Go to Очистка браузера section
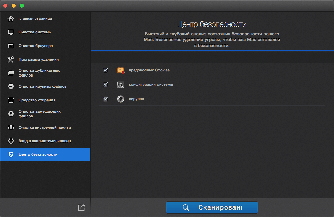334x217 pixels. (45, 46)
